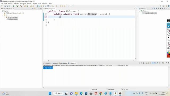Toggle Hide Static Members in Outline toolbar

[x=158, y=9]
